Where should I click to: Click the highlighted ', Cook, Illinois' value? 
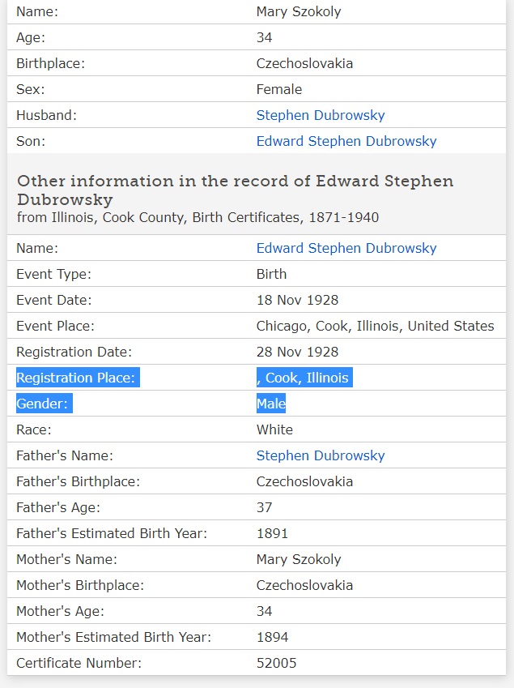click(x=304, y=378)
